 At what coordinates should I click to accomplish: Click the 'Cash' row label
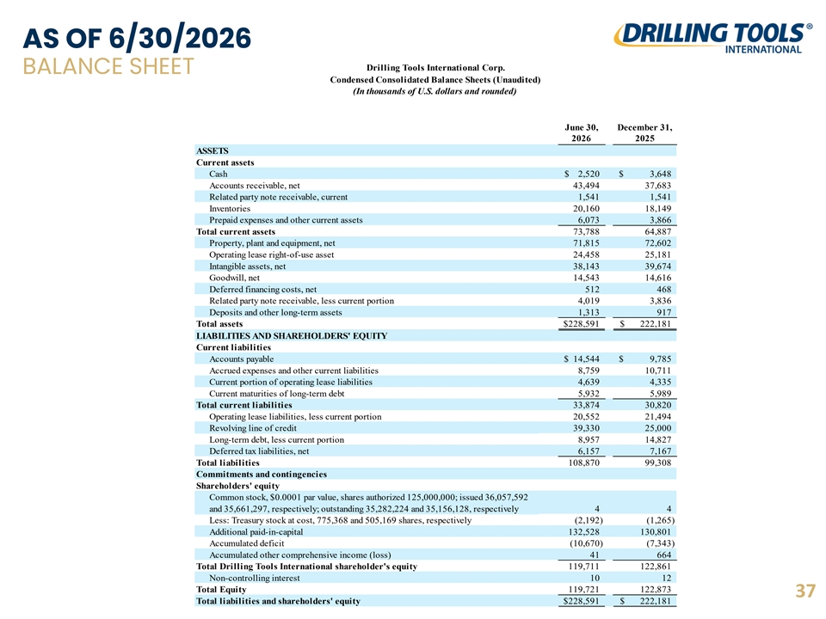[x=218, y=175]
